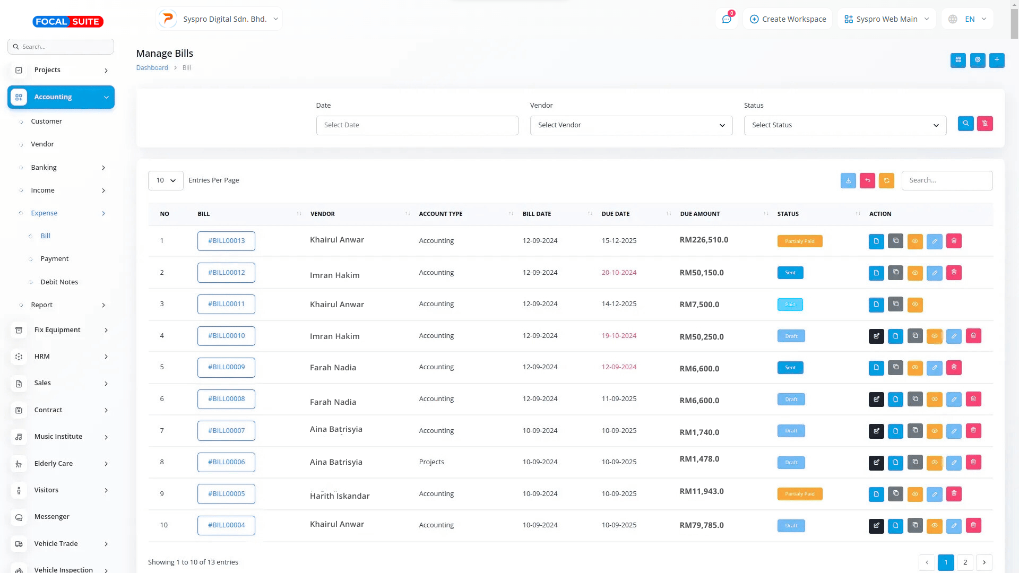Edit bill #BILL00009 with pencil icon
The width and height of the screenshot is (1019, 573).
click(x=934, y=367)
